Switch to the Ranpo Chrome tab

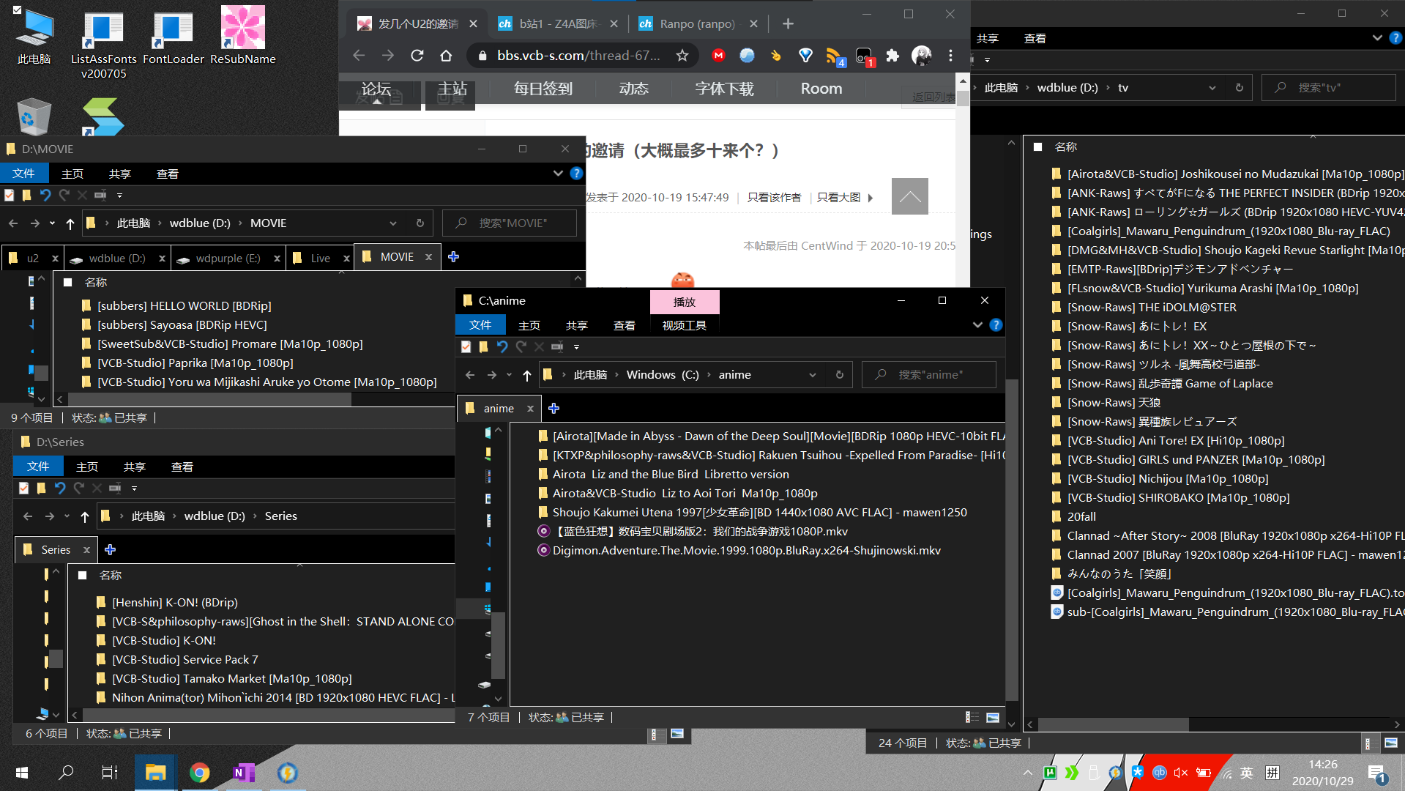(697, 23)
